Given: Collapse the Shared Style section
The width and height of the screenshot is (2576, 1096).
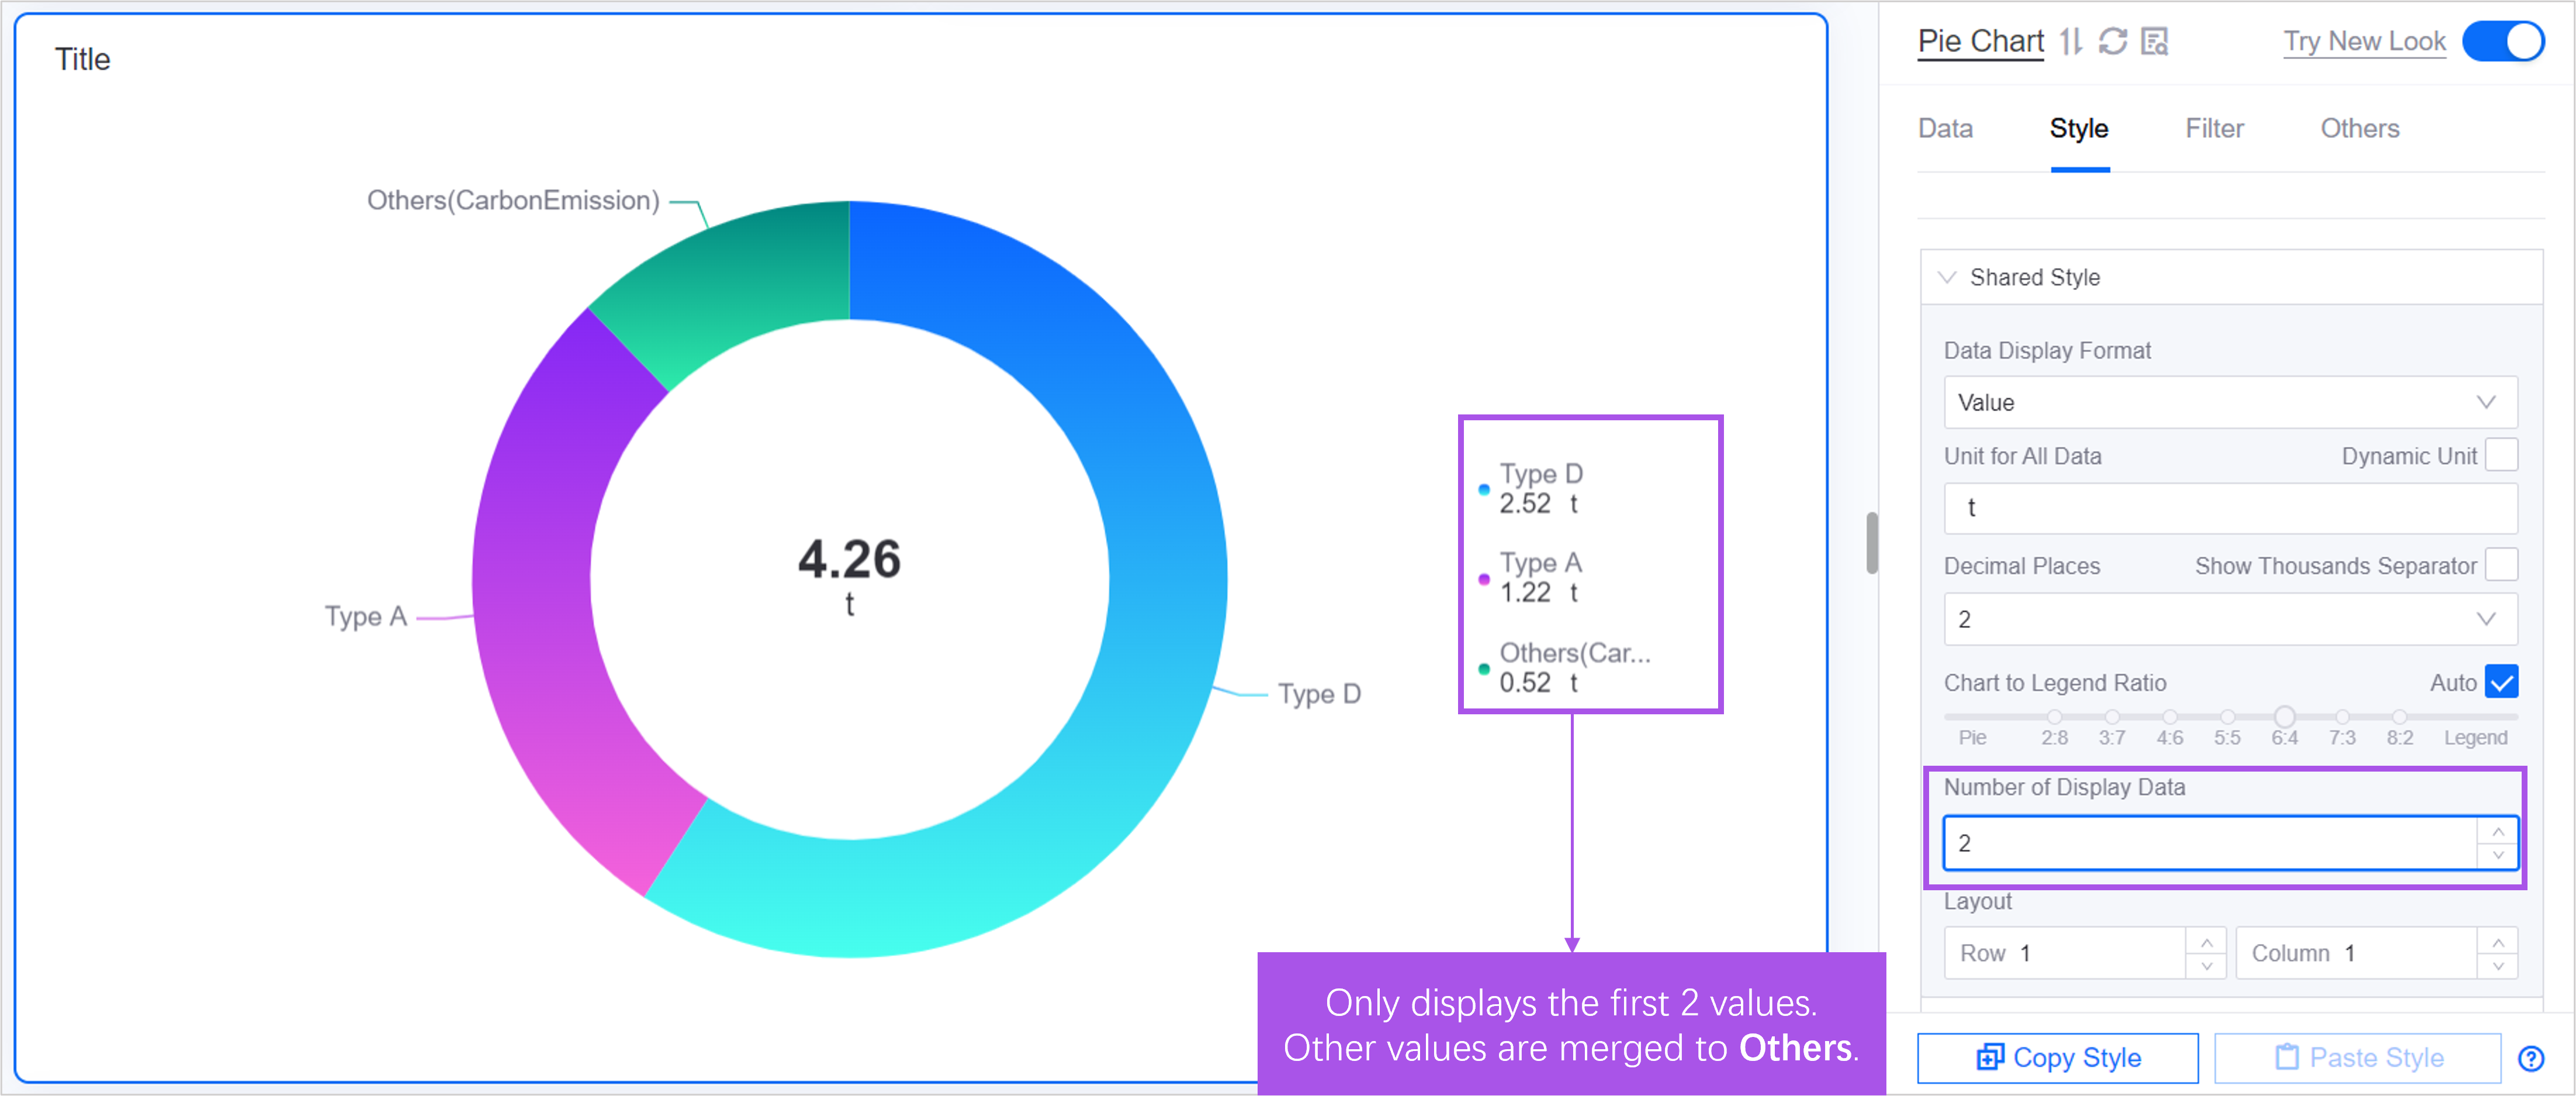Looking at the screenshot, I should tap(1947, 277).
